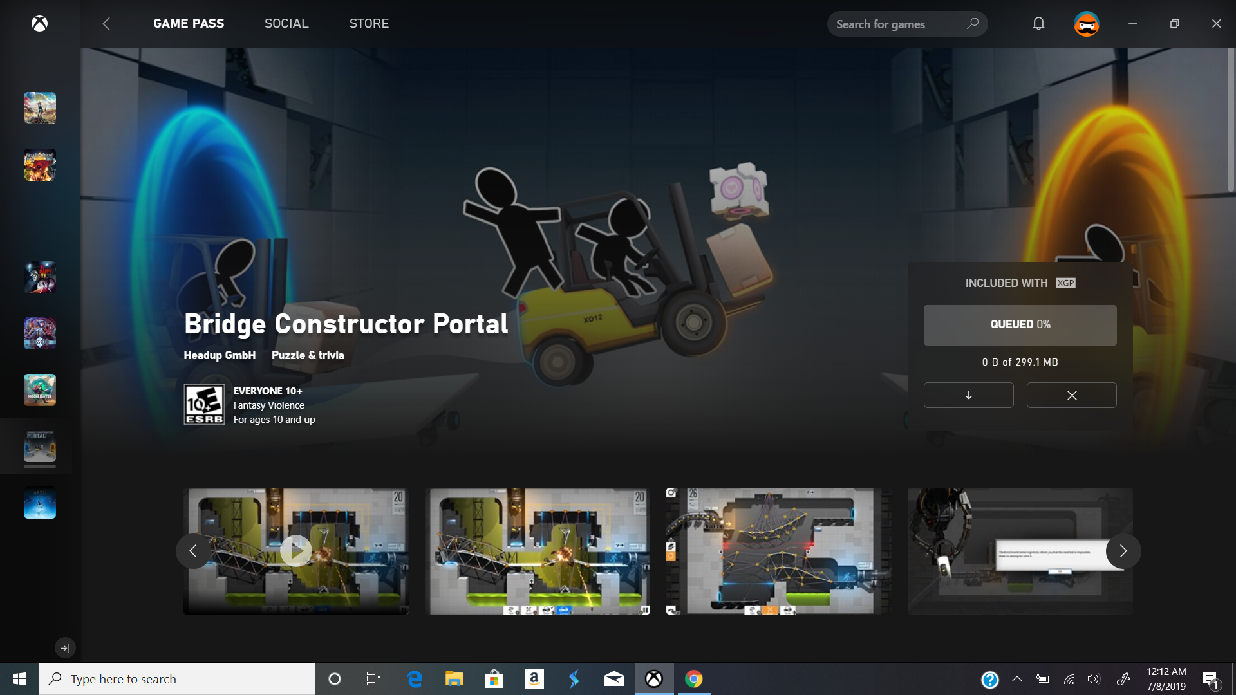Click the Headup GmbH publisher link
The height and width of the screenshot is (695, 1236).
tap(220, 355)
